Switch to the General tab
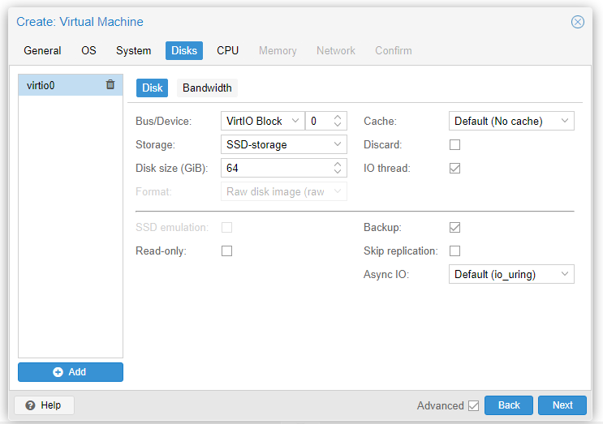The height and width of the screenshot is (424, 603). click(42, 51)
